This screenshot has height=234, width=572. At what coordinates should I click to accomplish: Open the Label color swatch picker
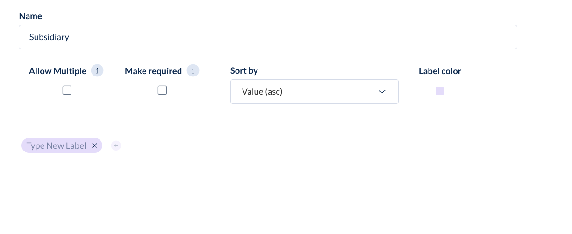[x=440, y=91]
